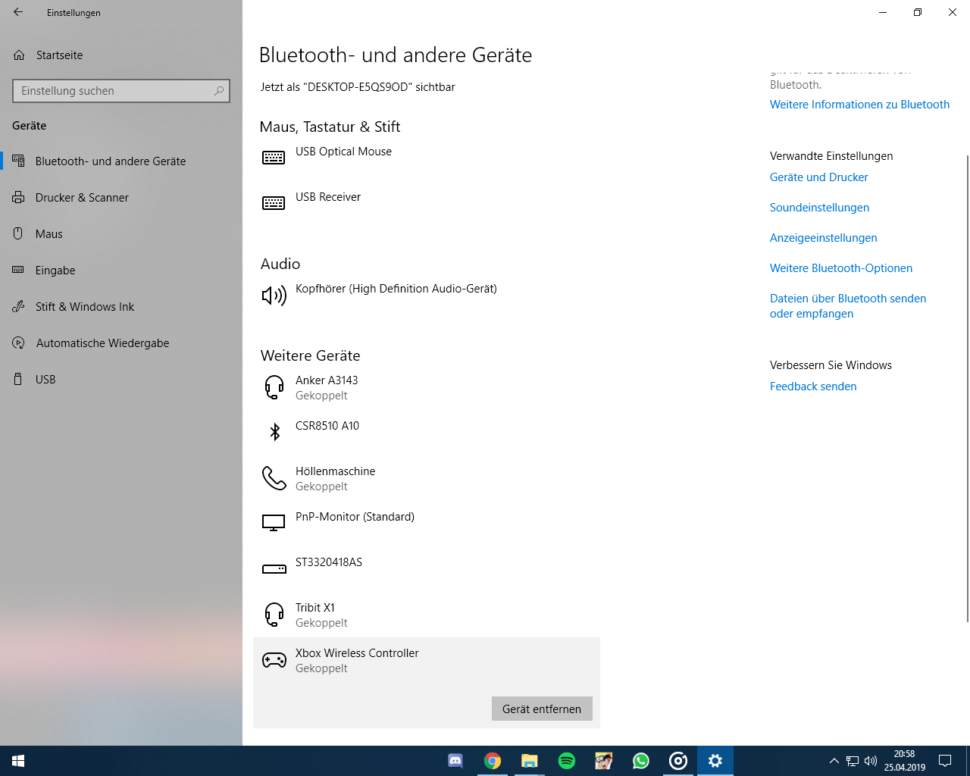Open Eingabe settings page
Viewport: 970px width, 776px height.
121,271
